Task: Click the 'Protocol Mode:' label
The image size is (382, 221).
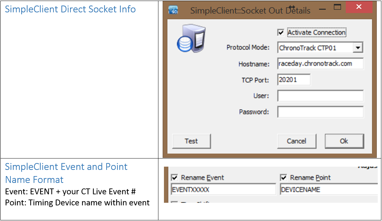Action: point(248,47)
